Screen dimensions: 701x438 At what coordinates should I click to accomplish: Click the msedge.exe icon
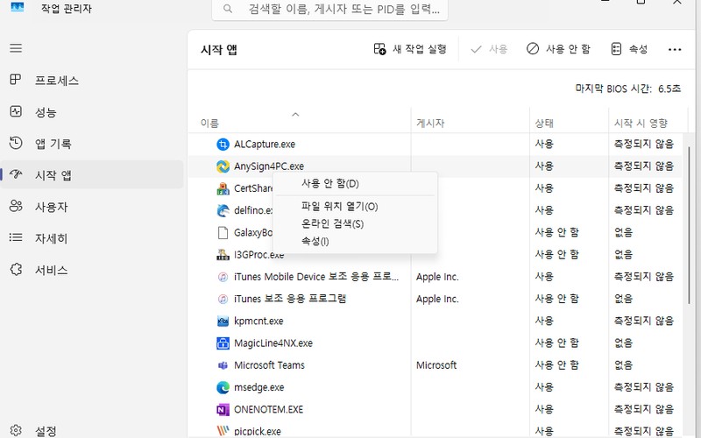click(x=223, y=387)
